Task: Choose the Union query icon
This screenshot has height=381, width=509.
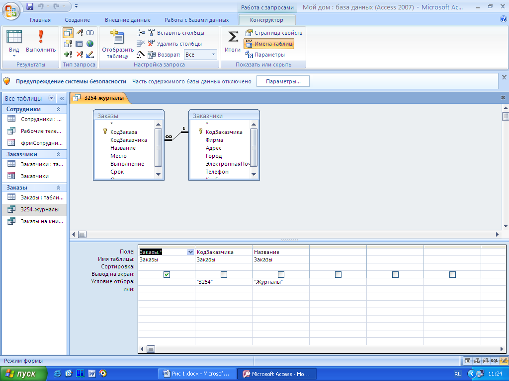Action: click(x=90, y=33)
